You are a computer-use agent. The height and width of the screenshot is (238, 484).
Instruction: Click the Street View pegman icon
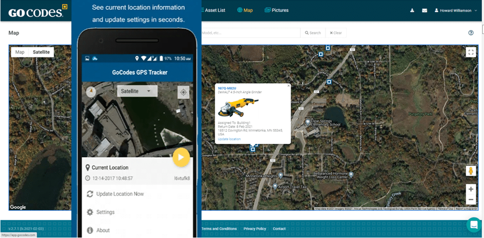(470, 171)
